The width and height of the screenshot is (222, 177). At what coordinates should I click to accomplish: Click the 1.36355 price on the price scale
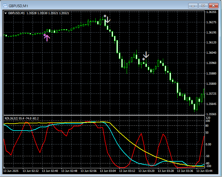pos(211,12)
